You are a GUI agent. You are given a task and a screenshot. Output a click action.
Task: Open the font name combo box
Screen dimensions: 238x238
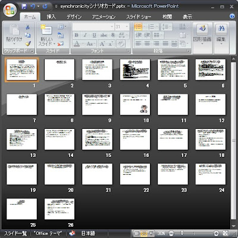[93, 27]
